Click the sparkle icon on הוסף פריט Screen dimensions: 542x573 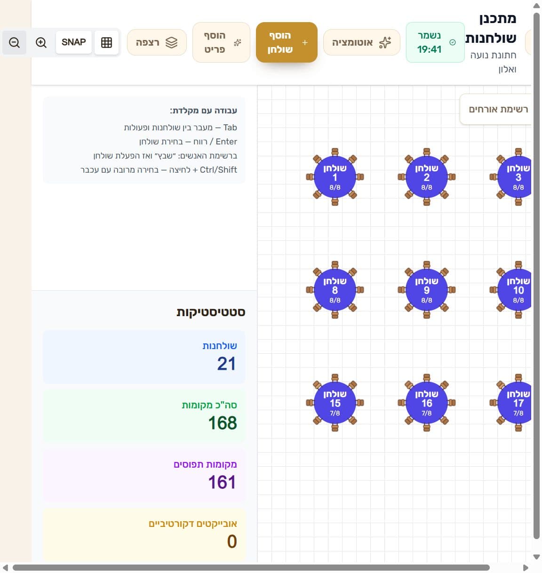coord(238,42)
